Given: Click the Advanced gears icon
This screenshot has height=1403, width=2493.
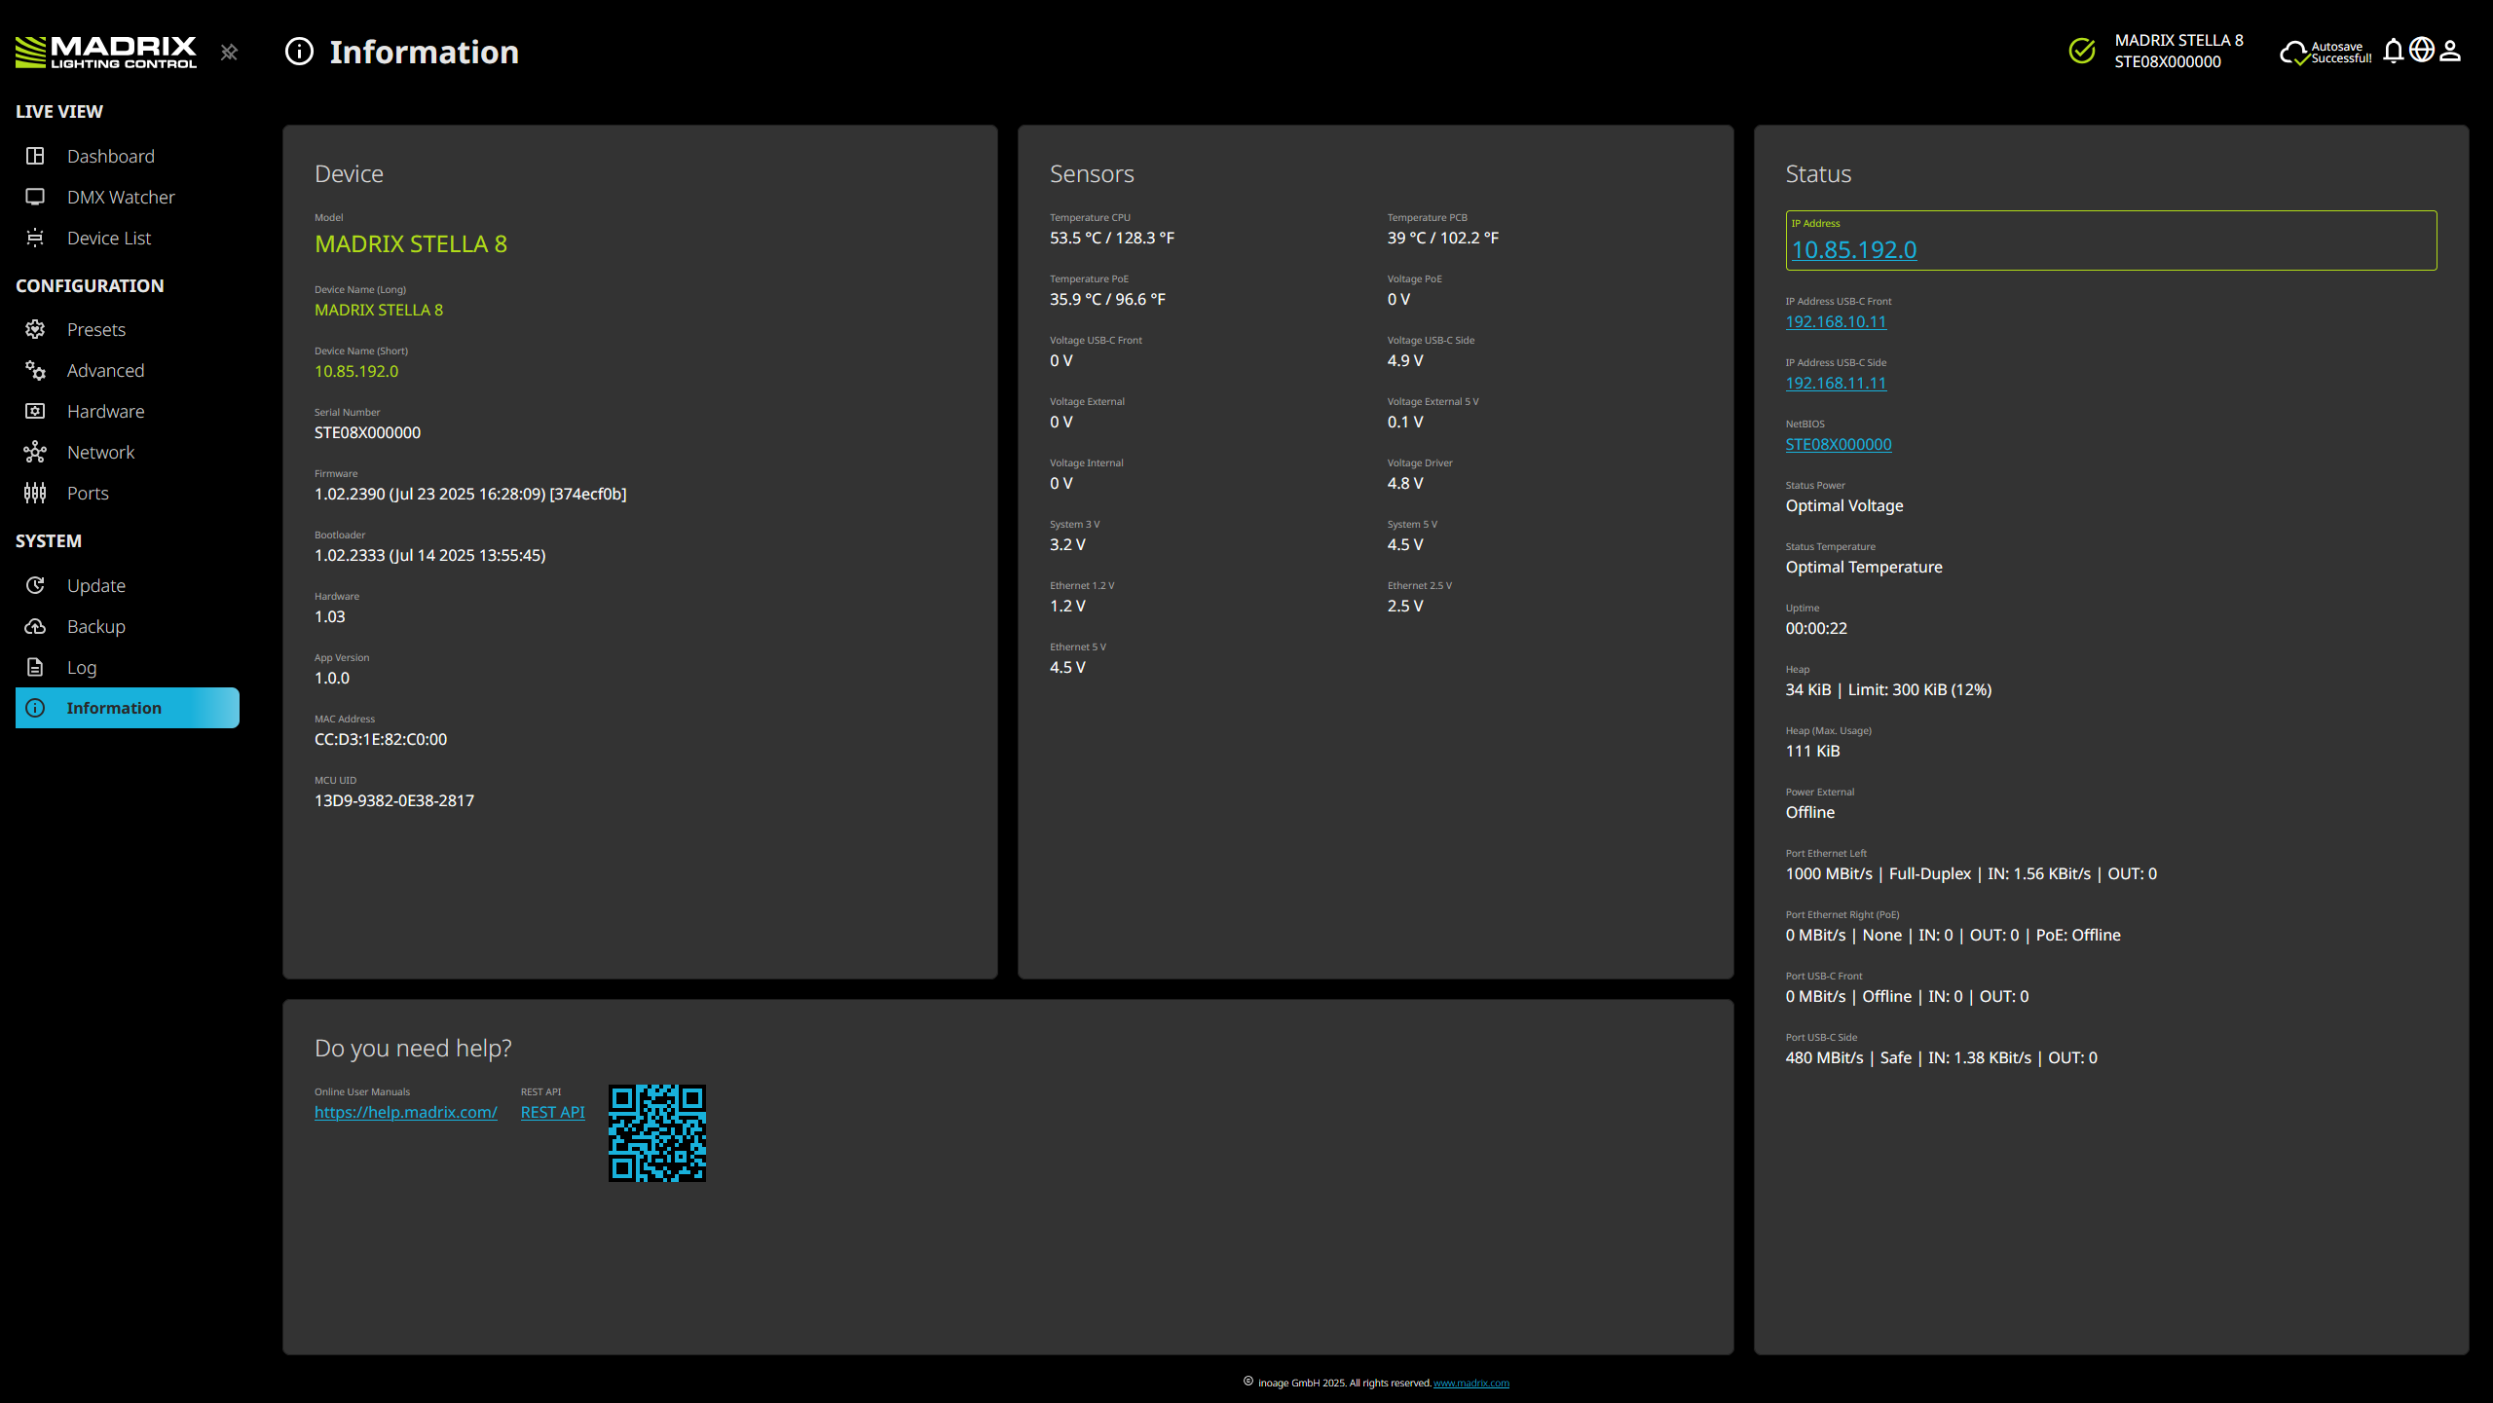Looking at the screenshot, I should click(35, 370).
